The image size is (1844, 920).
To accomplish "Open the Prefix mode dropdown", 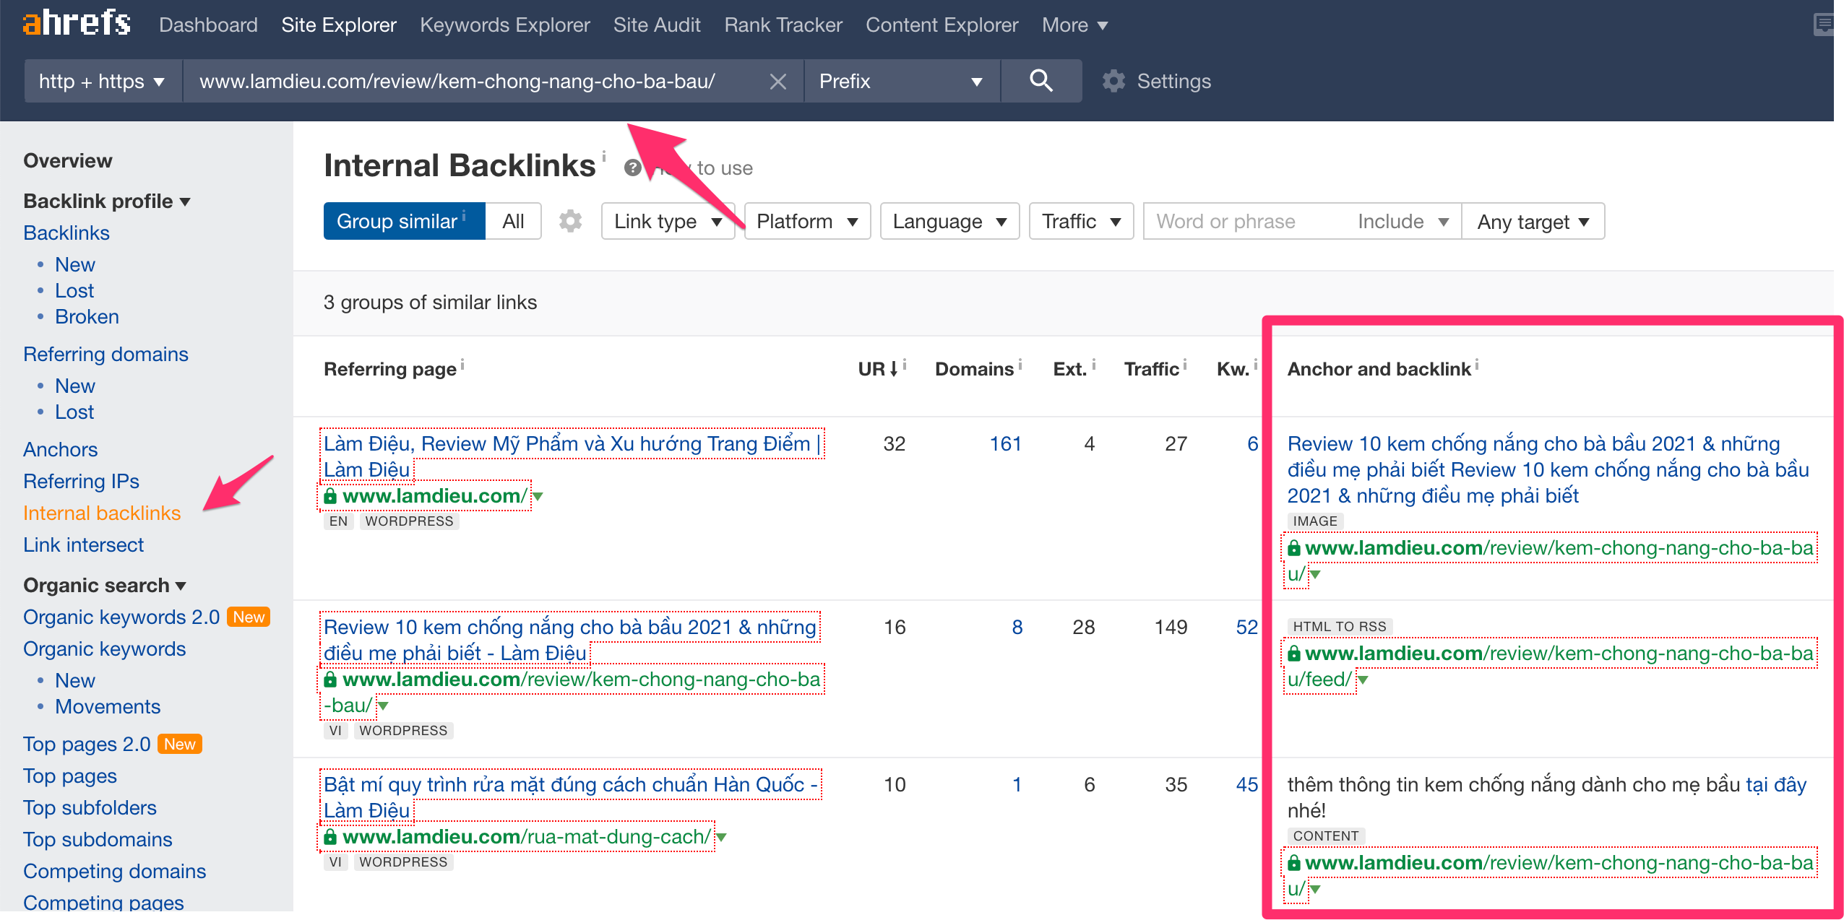I will pos(902,81).
